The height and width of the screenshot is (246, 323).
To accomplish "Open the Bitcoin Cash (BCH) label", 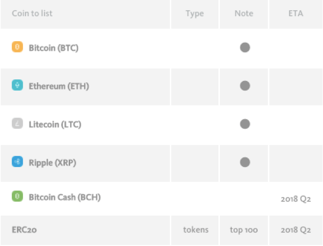I will pyautogui.click(x=65, y=197).
